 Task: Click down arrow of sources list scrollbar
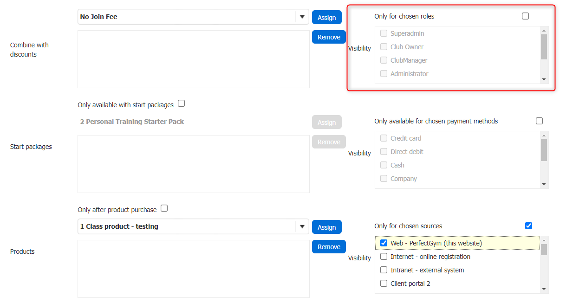[544, 289]
